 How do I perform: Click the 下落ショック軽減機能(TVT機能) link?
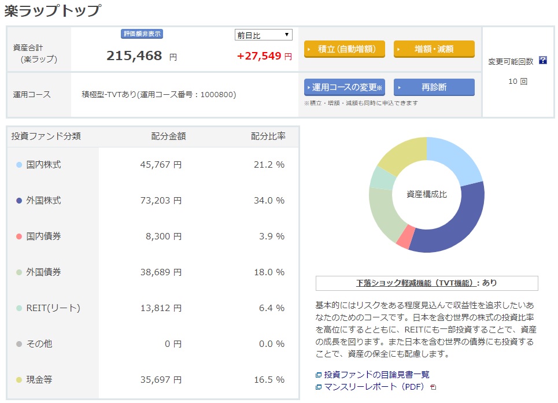[x=415, y=283]
